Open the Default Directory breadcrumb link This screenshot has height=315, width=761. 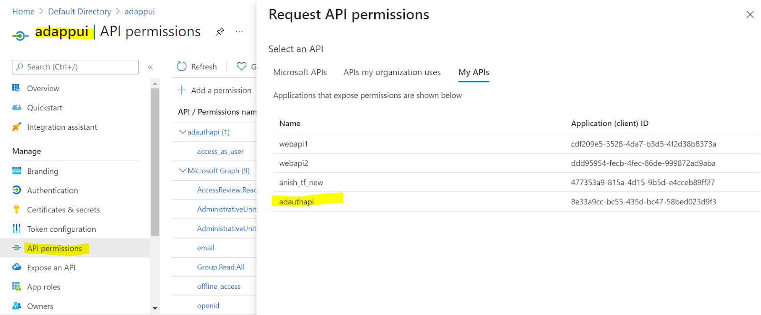79,11
